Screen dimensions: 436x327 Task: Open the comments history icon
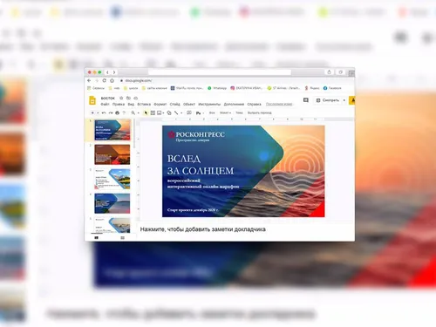click(306, 100)
